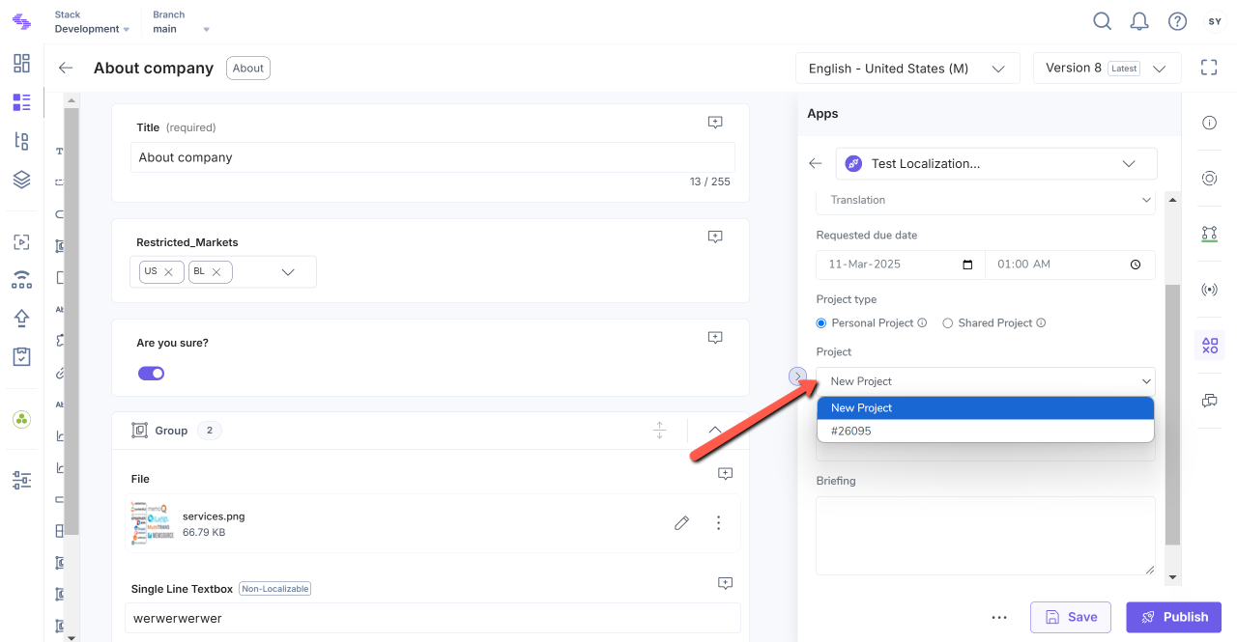Open the target circle icon in right rail
This screenshot has height=642, width=1237.
coord(1209,179)
